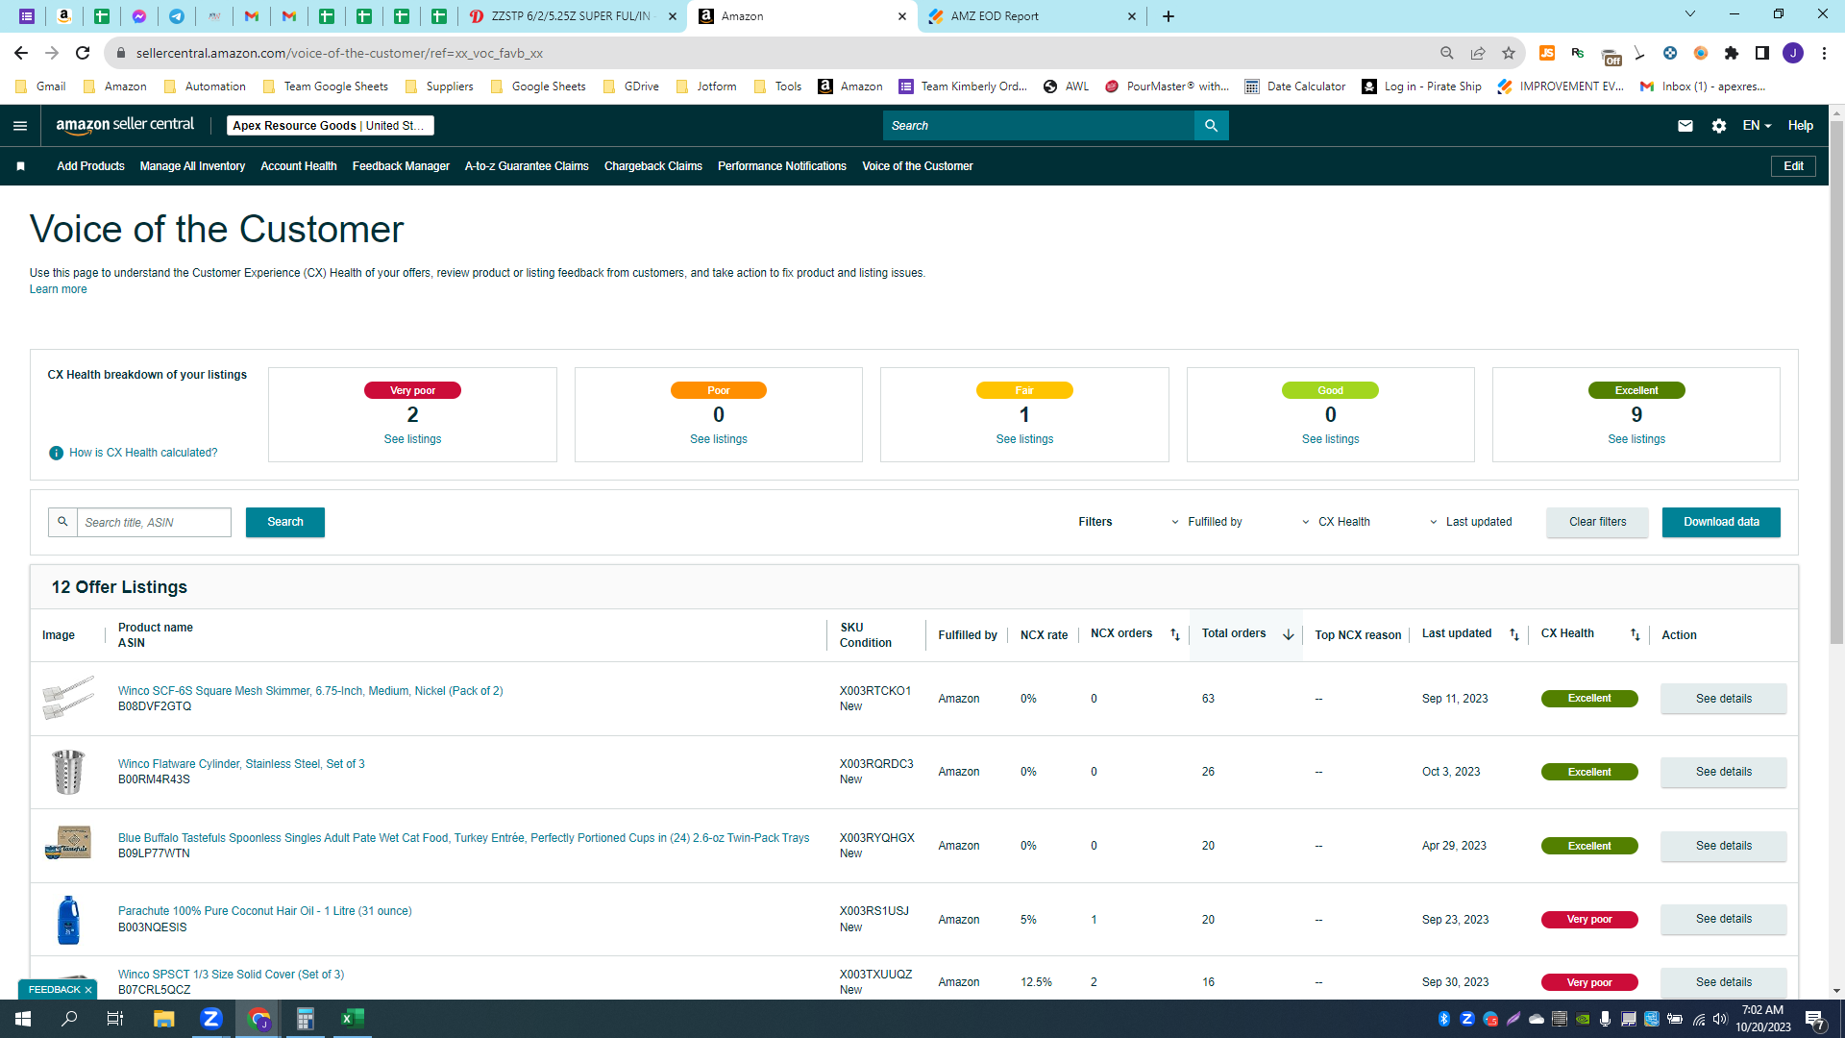Bookmark this page with the star icon
The height and width of the screenshot is (1038, 1845).
click(x=1509, y=53)
